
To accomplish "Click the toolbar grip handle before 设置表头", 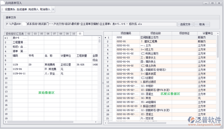I will tap(3, 9).
